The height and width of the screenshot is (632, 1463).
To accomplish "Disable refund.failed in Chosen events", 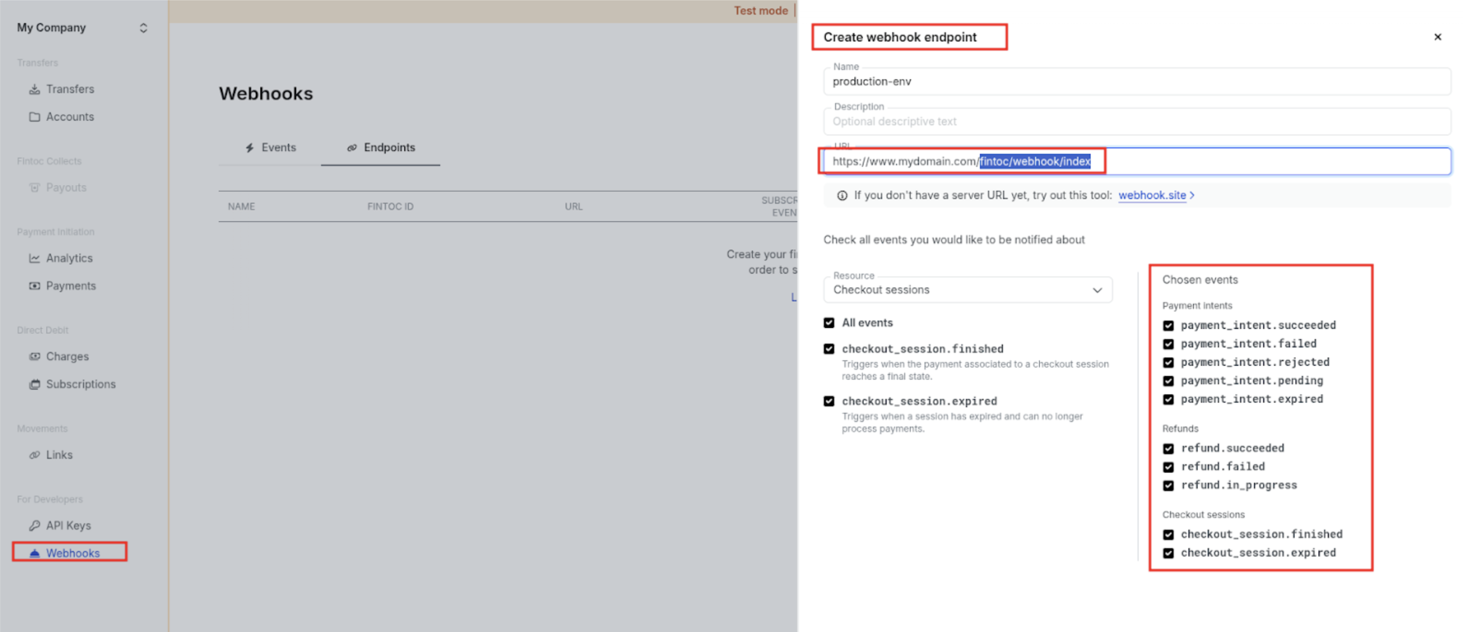I will point(1168,467).
